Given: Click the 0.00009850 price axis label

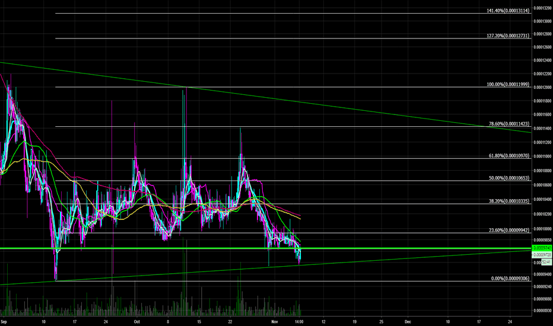Looking at the screenshot, I should pyautogui.click(x=542, y=241).
